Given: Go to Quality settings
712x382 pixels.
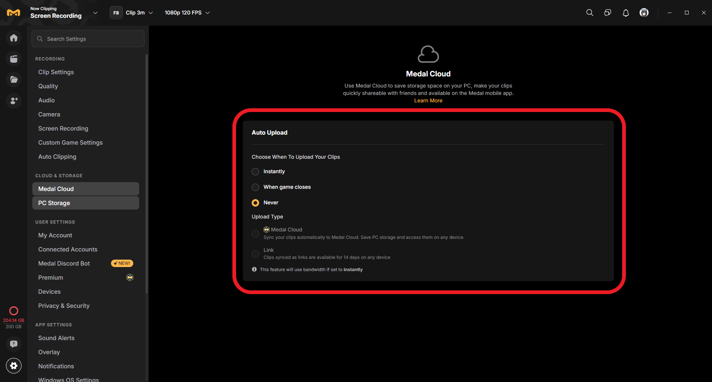Looking at the screenshot, I should 86,86.
